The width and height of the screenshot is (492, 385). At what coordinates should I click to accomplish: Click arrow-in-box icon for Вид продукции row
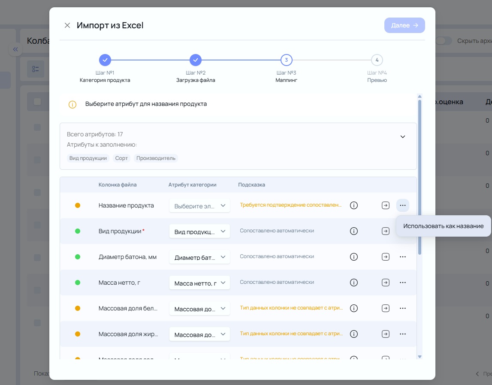click(x=386, y=231)
